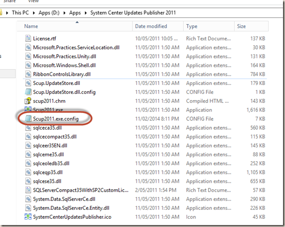Viewport: 285px width, 227px height.
Task: Select the Scup2011.exe application icon
Action: [x=28, y=109]
